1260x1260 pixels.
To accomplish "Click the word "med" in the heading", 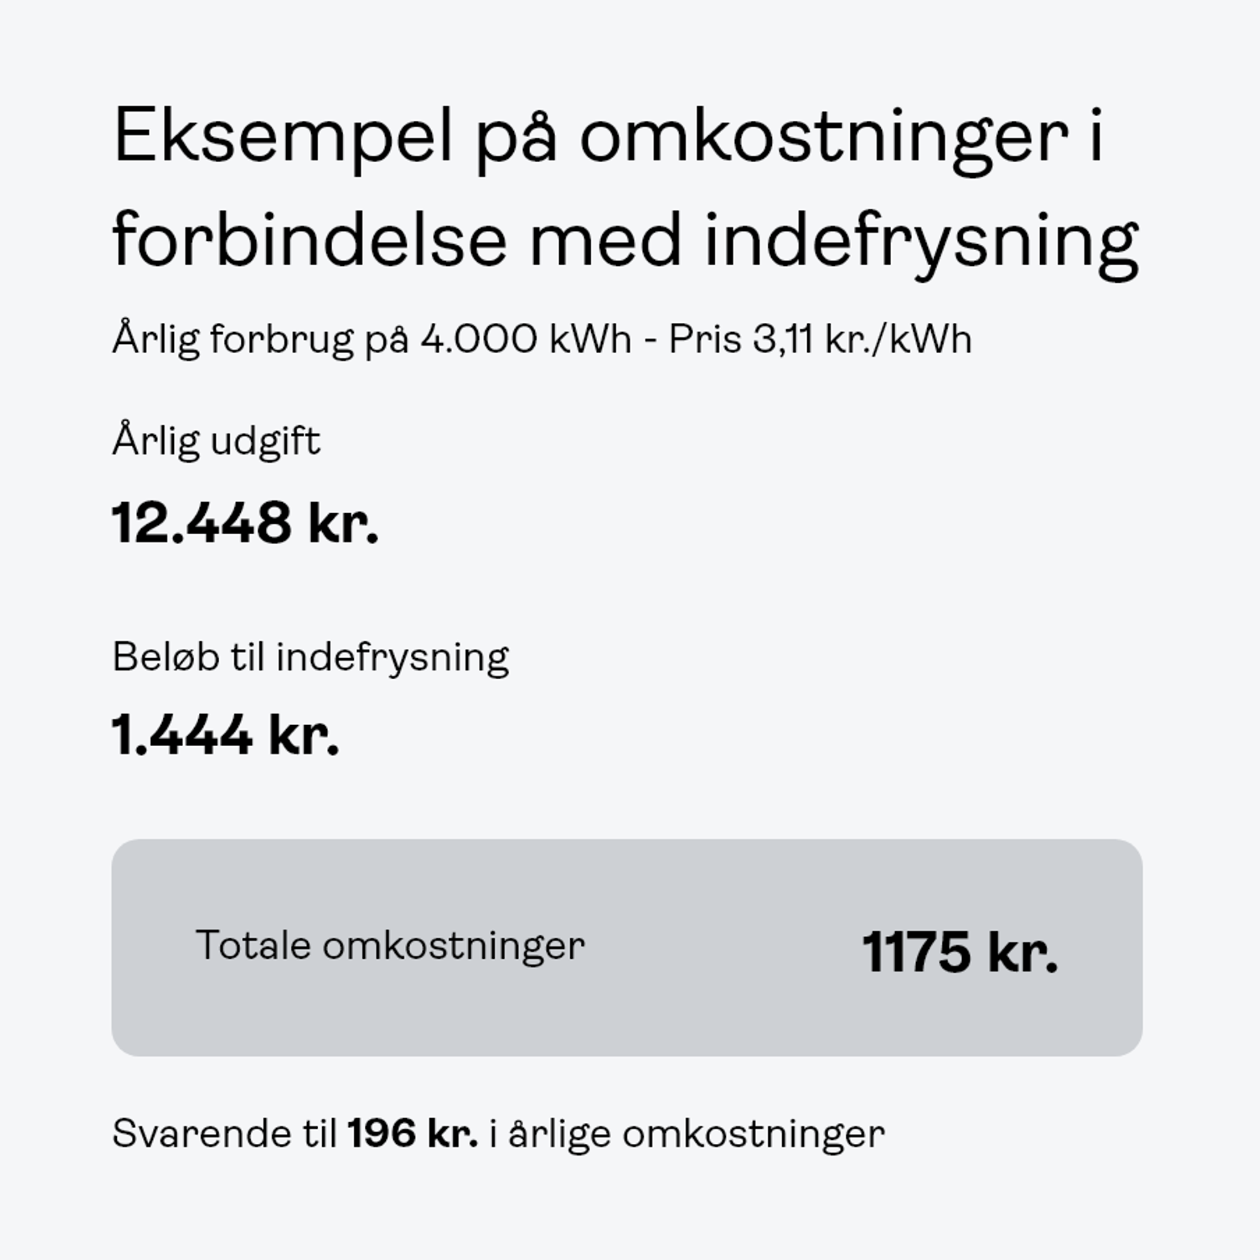I will 605,240.
